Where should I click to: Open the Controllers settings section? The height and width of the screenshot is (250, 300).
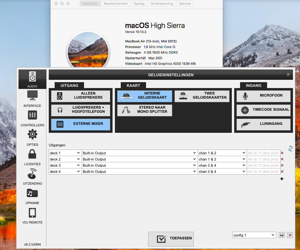(32, 118)
